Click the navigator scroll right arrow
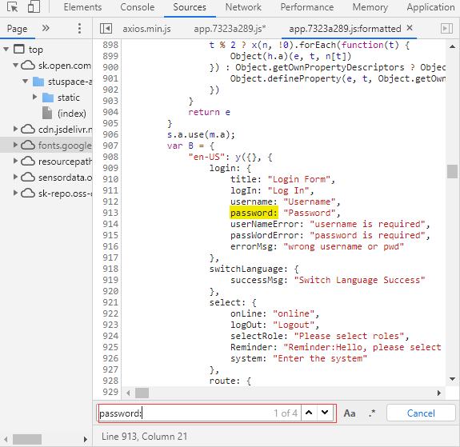The width and height of the screenshot is (460, 447). (x=86, y=439)
